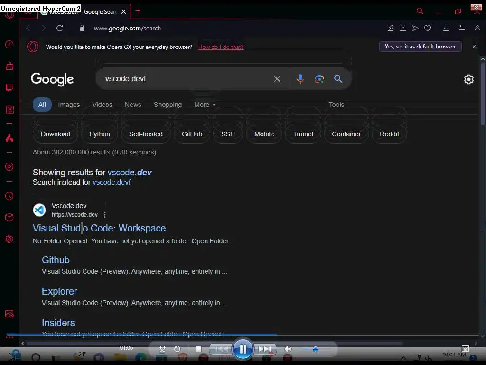Open the Explorer sitelink
Image resolution: width=486 pixels, height=365 pixels.
coord(59,291)
